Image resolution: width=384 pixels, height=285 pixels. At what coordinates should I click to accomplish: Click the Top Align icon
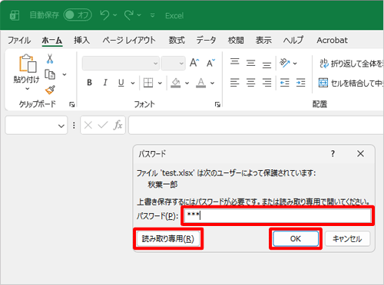click(x=235, y=62)
